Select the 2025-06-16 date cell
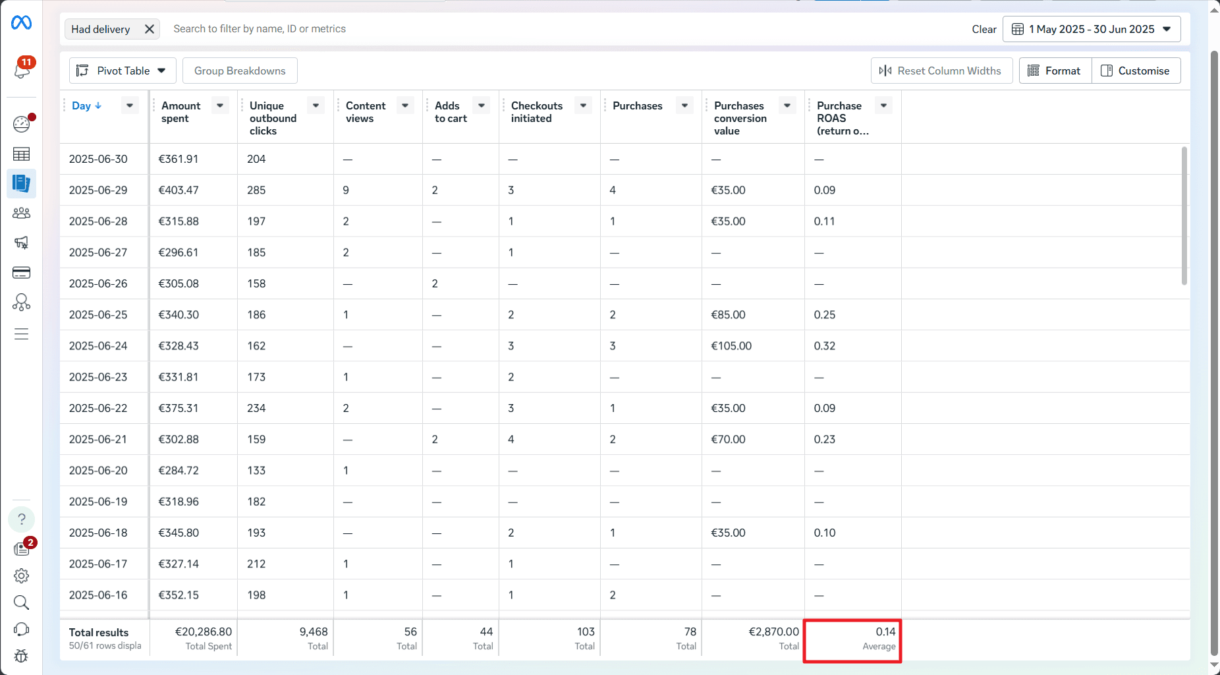 tap(98, 595)
